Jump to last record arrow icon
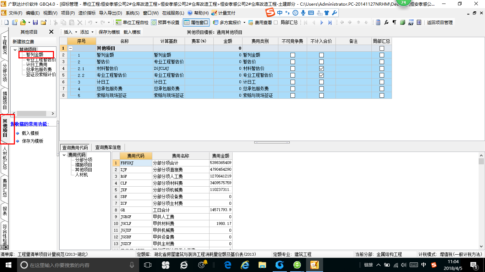Viewport: 485px width, 272px height. point(330,22)
